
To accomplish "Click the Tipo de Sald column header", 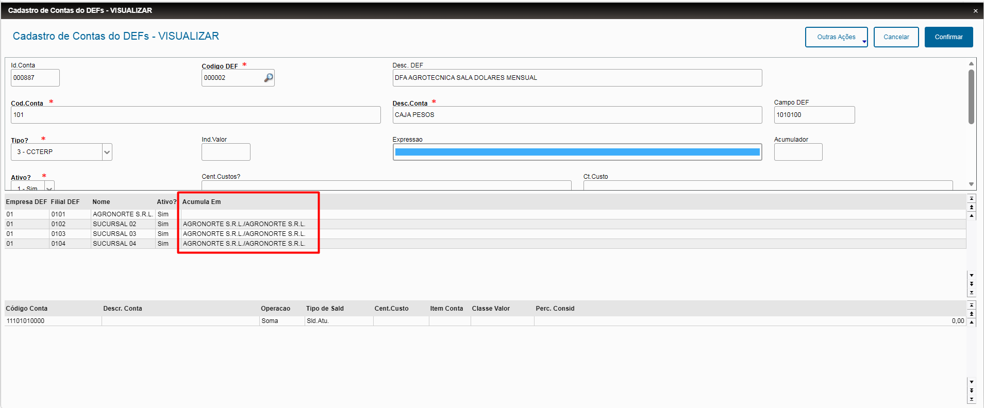I will 325,309.
